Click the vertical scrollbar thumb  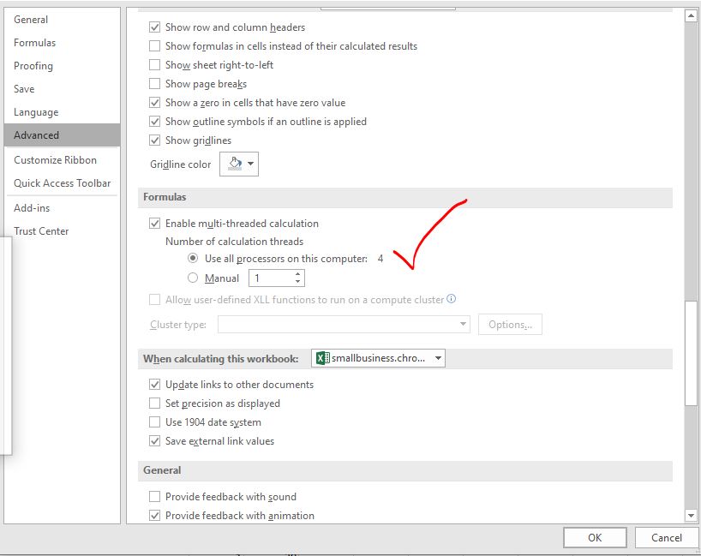click(x=692, y=354)
